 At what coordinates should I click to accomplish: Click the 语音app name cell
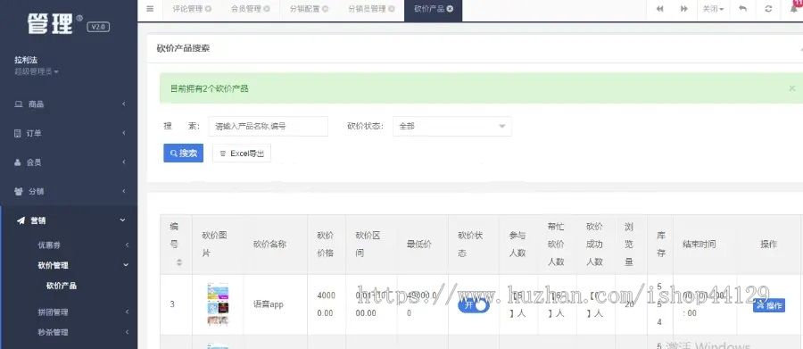pyautogui.click(x=269, y=304)
